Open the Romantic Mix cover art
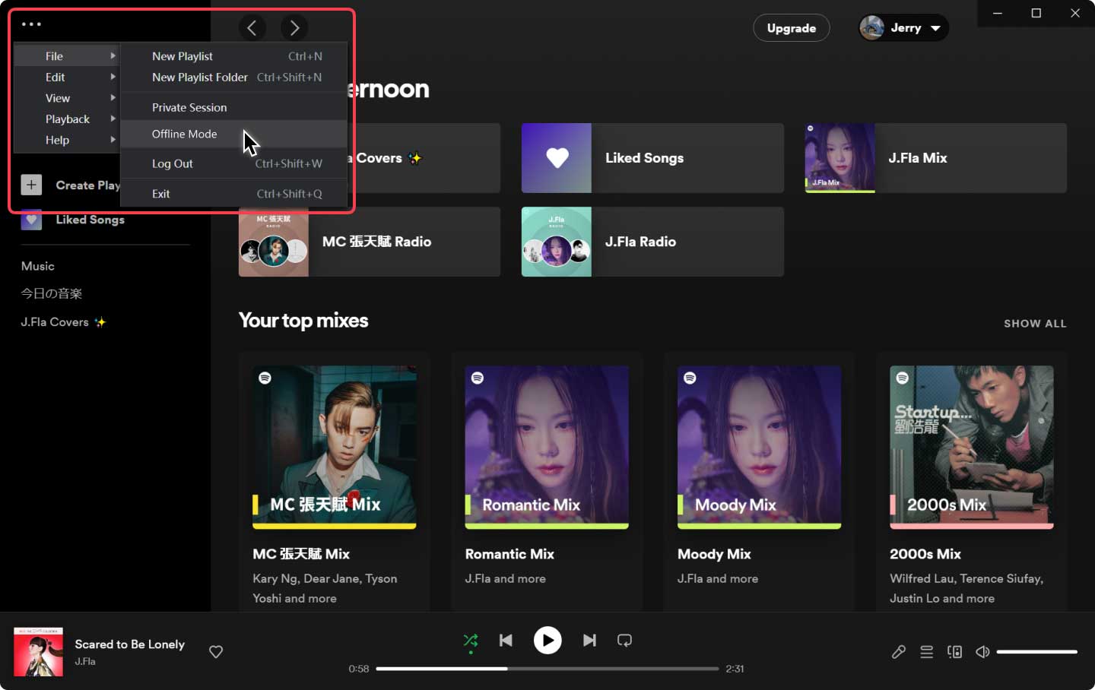1095x690 pixels. (x=547, y=448)
